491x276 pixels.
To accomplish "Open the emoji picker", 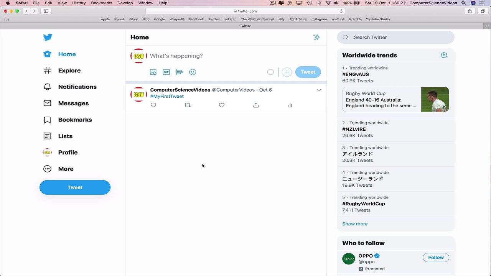I will tap(193, 72).
